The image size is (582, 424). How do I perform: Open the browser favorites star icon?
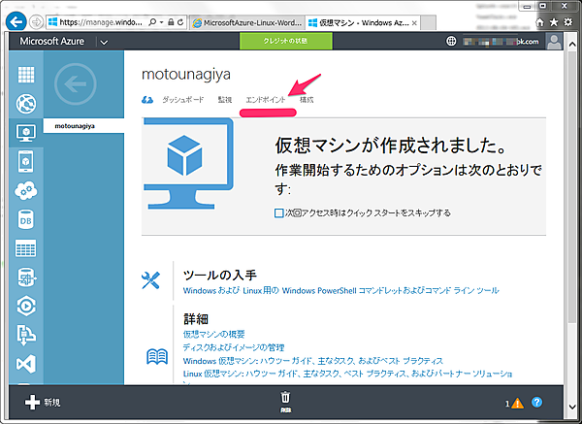(554, 22)
